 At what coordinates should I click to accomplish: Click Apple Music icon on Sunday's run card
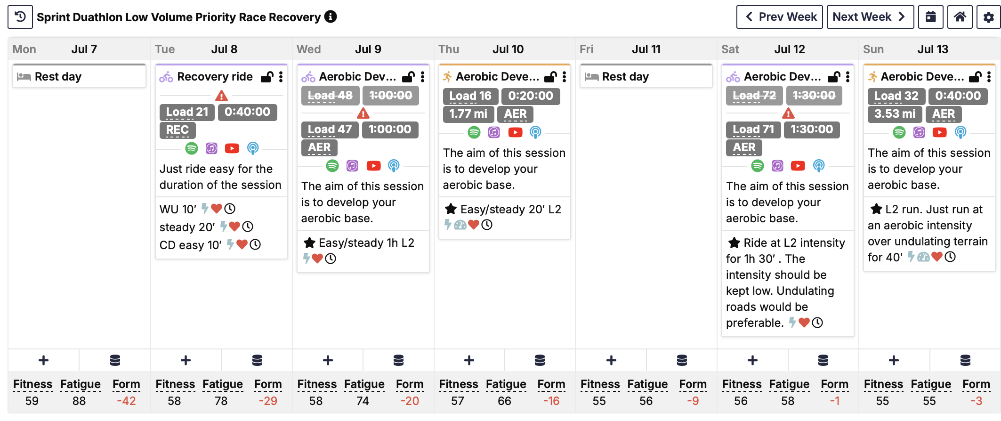click(919, 132)
